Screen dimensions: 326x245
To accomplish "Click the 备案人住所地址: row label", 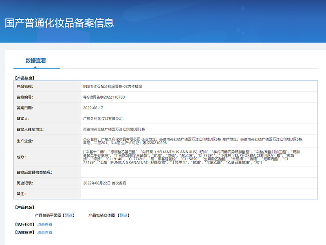I will pyautogui.click(x=31, y=129).
